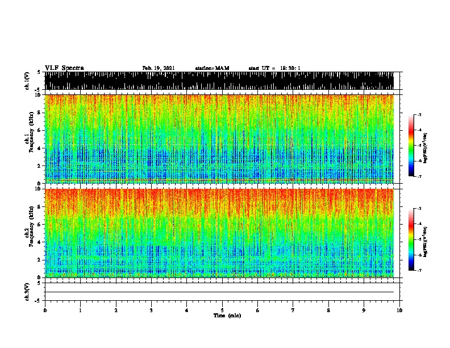Click the "VLF Spectra" plot title
Screen dimensions: 450x348
[x=64, y=68]
